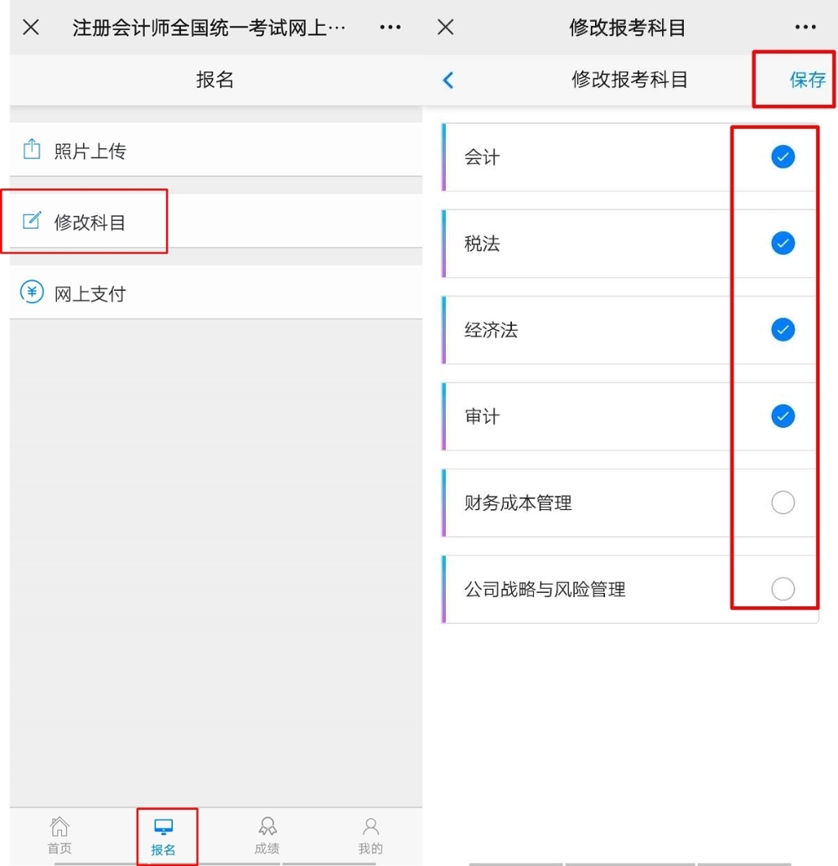Image resolution: width=838 pixels, height=866 pixels.
Task: Uncheck the 税法 subject checkbox
Action: (x=783, y=243)
